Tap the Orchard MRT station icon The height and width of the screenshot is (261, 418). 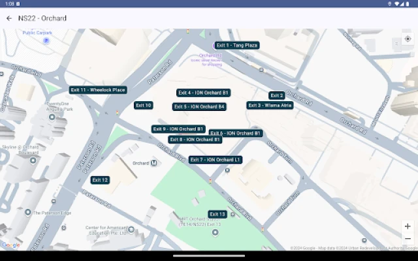click(x=154, y=163)
